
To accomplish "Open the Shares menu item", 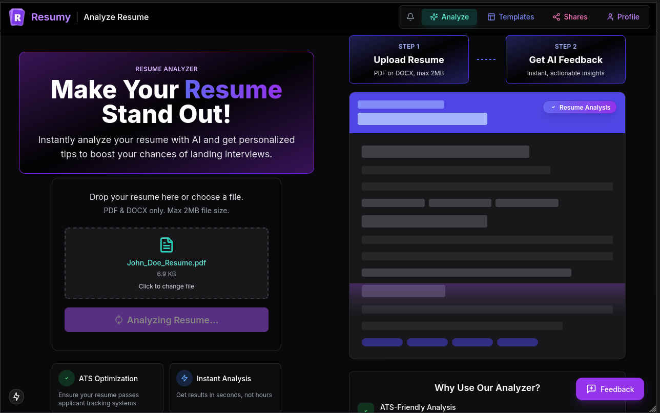I will point(570,16).
